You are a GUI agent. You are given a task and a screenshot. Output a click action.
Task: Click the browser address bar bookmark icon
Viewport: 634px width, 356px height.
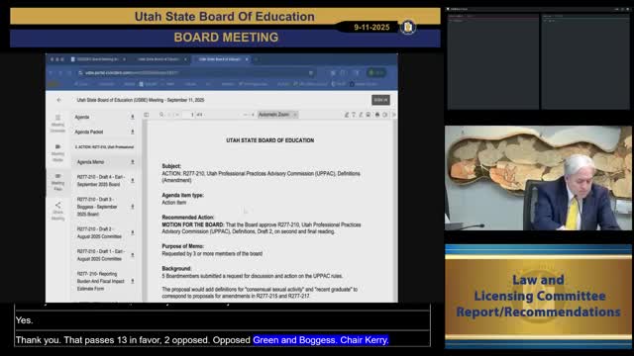(x=311, y=73)
